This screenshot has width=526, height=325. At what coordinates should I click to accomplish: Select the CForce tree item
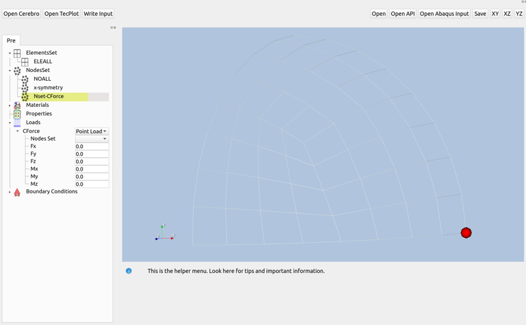32,131
